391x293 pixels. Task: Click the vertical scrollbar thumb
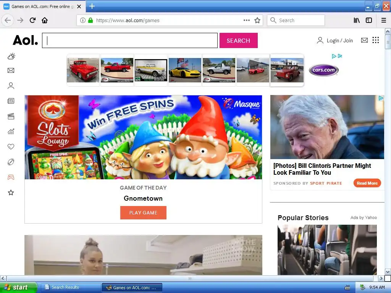tap(388, 42)
